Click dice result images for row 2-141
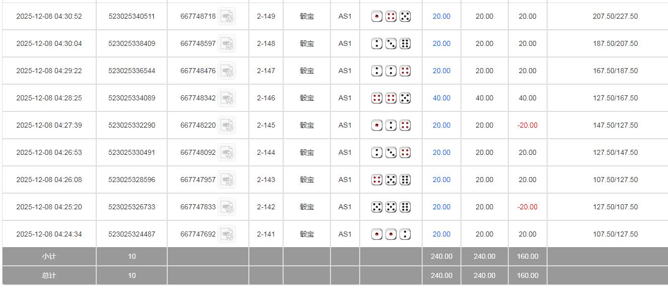668x291 pixels. 390,235
